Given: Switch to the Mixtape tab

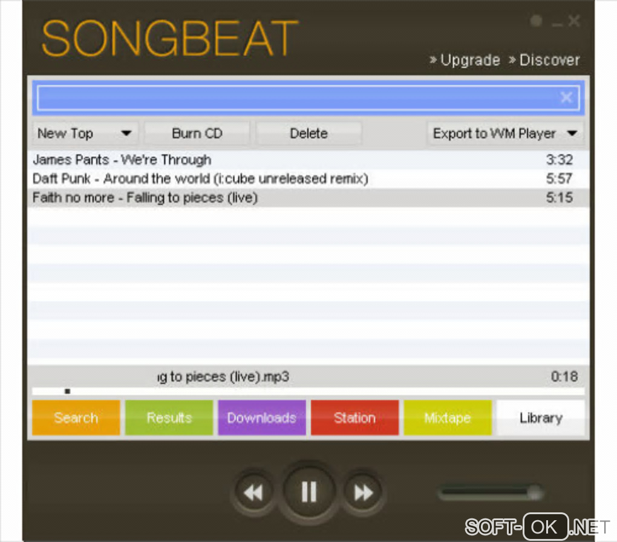Looking at the screenshot, I should pyautogui.click(x=448, y=417).
